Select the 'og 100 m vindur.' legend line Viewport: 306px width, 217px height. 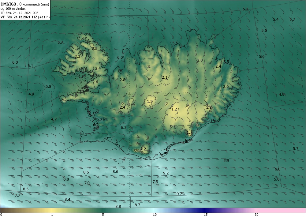tap(13, 9)
